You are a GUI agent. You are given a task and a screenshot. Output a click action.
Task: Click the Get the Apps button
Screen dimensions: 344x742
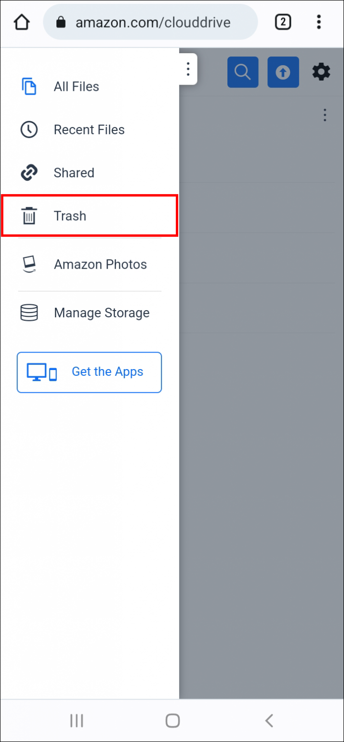[x=89, y=372]
